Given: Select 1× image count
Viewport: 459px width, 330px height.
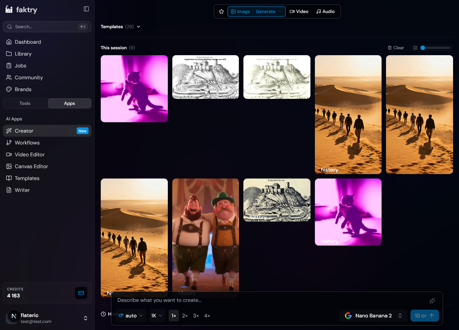Looking at the screenshot, I should tap(174, 316).
